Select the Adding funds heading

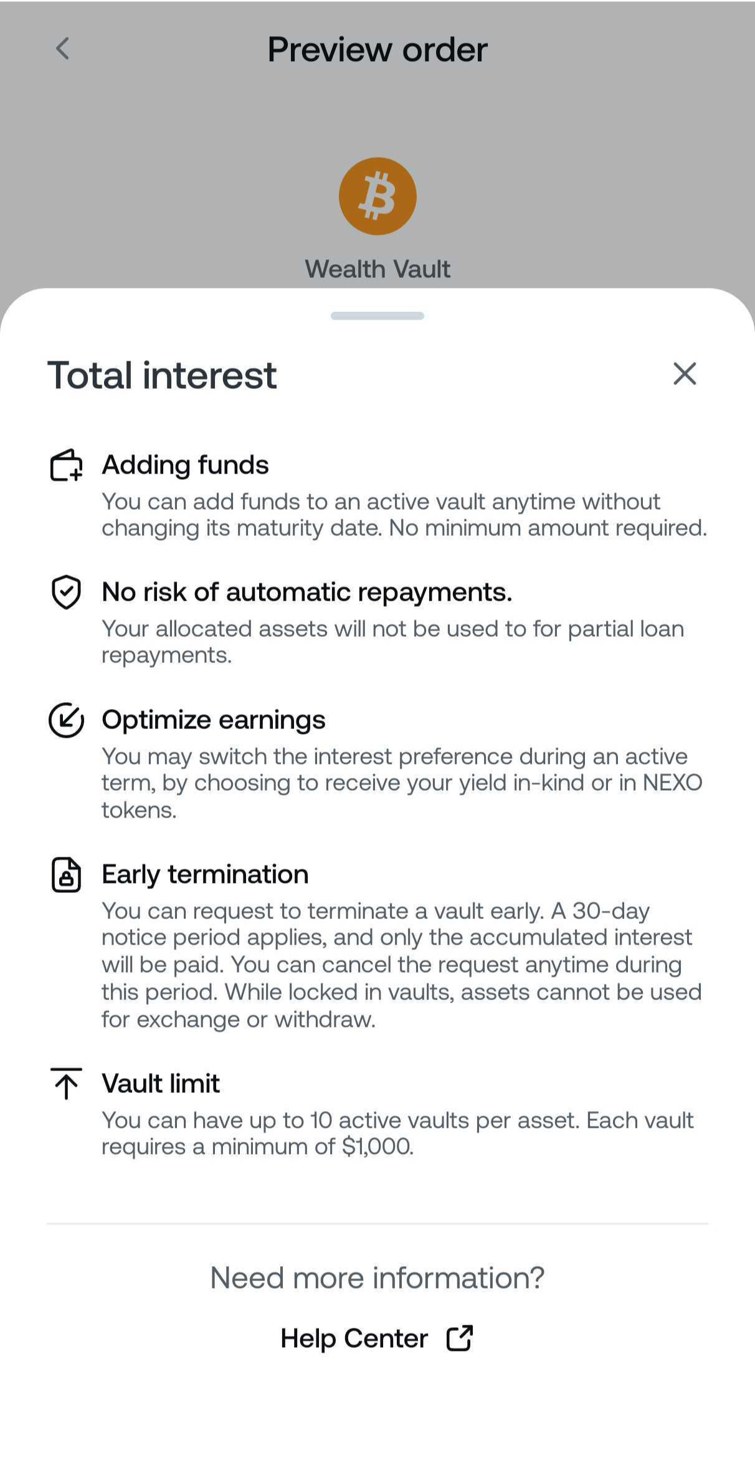click(186, 465)
